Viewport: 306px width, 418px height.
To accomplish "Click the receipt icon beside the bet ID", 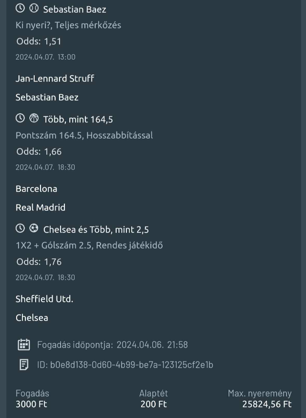I will 23,364.
